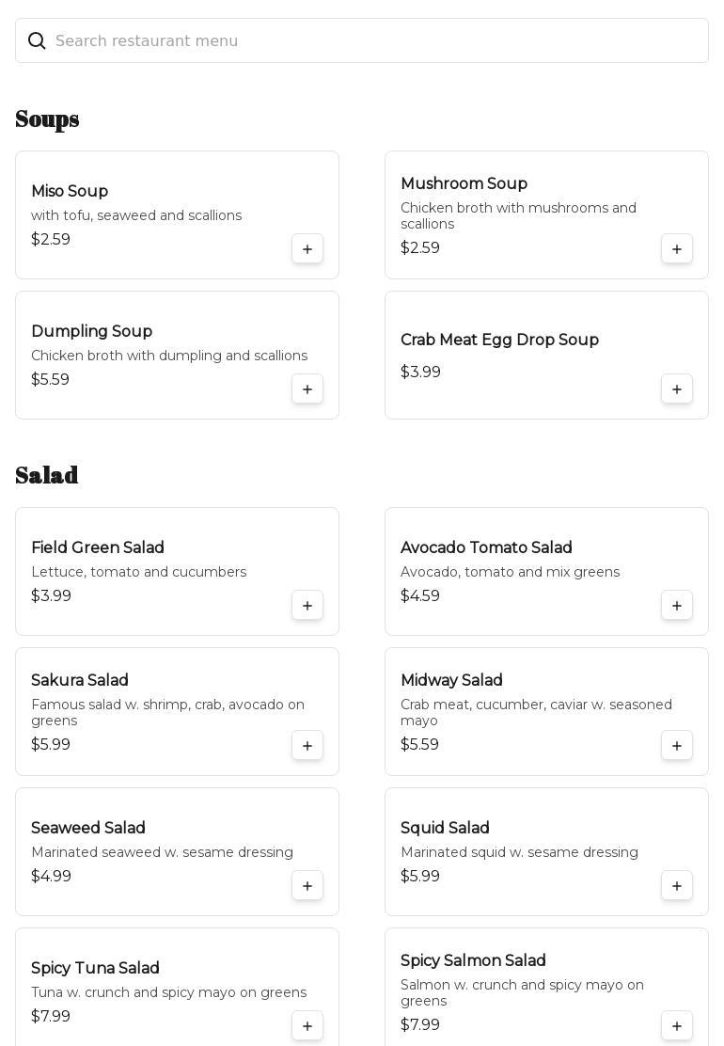Add Sakura Salad via plus icon
The width and height of the screenshot is (724, 1046).
coord(307,746)
